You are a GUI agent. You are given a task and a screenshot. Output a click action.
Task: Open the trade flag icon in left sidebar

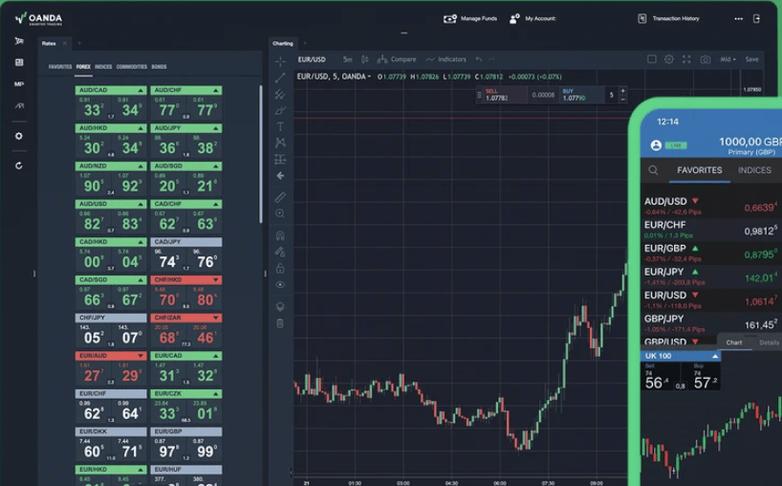pos(19,41)
